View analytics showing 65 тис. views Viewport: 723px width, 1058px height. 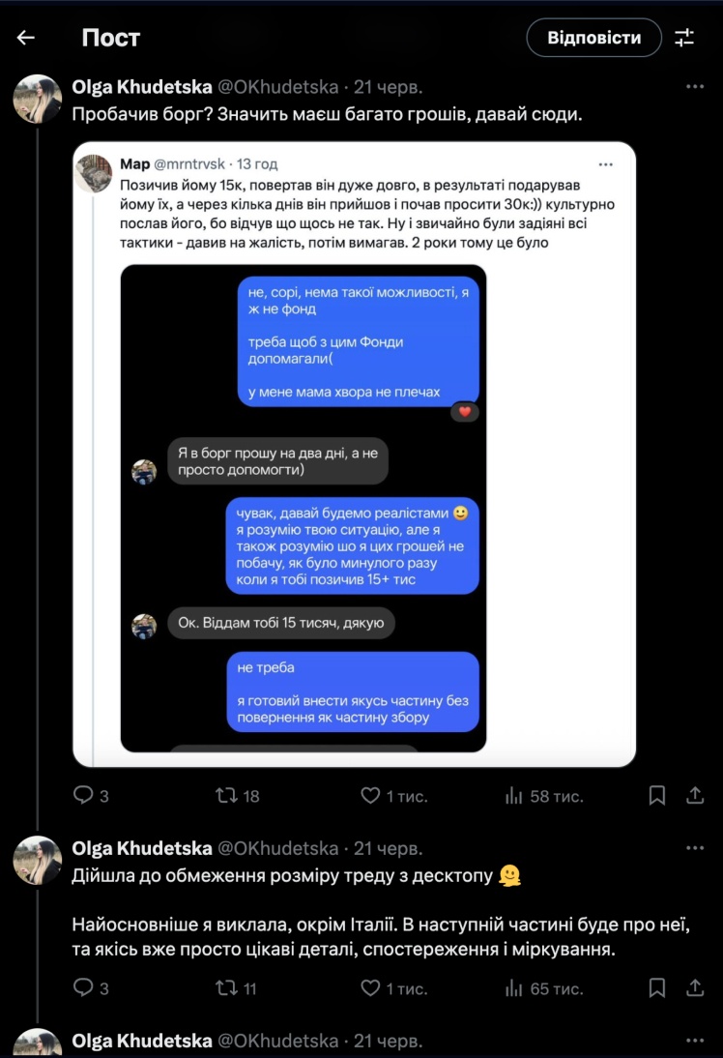pyautogui.click(x=513, y=988)
